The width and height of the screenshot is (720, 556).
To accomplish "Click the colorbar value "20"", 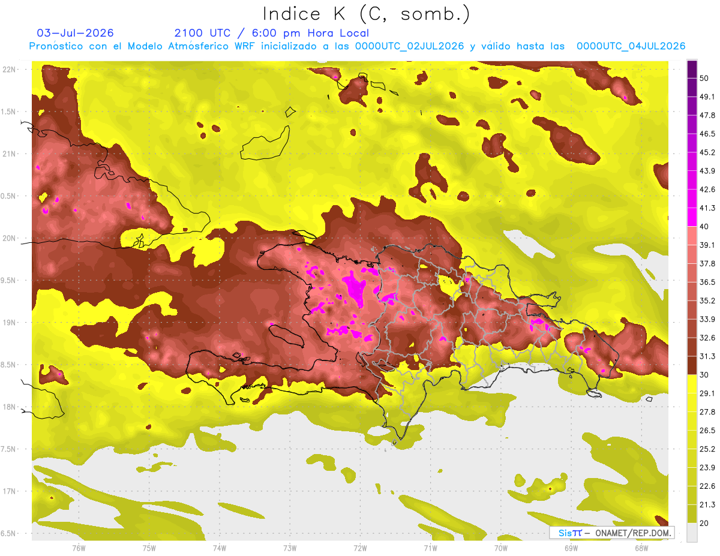I will coord(705,523).
